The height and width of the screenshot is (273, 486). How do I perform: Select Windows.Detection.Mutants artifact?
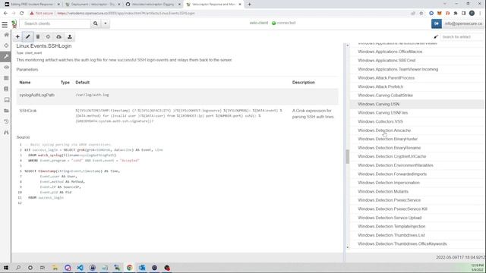(x=383, y=192)
